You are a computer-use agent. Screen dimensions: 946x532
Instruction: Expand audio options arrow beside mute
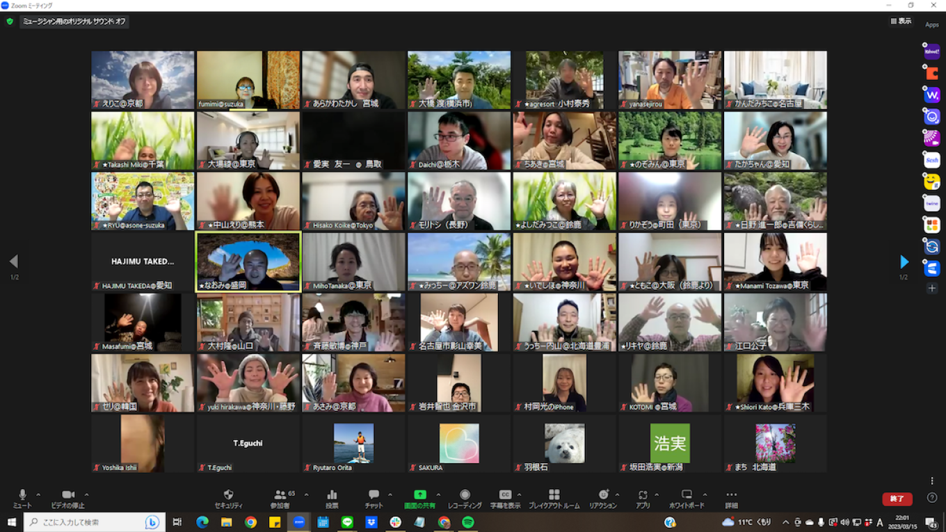pos(38,495)
